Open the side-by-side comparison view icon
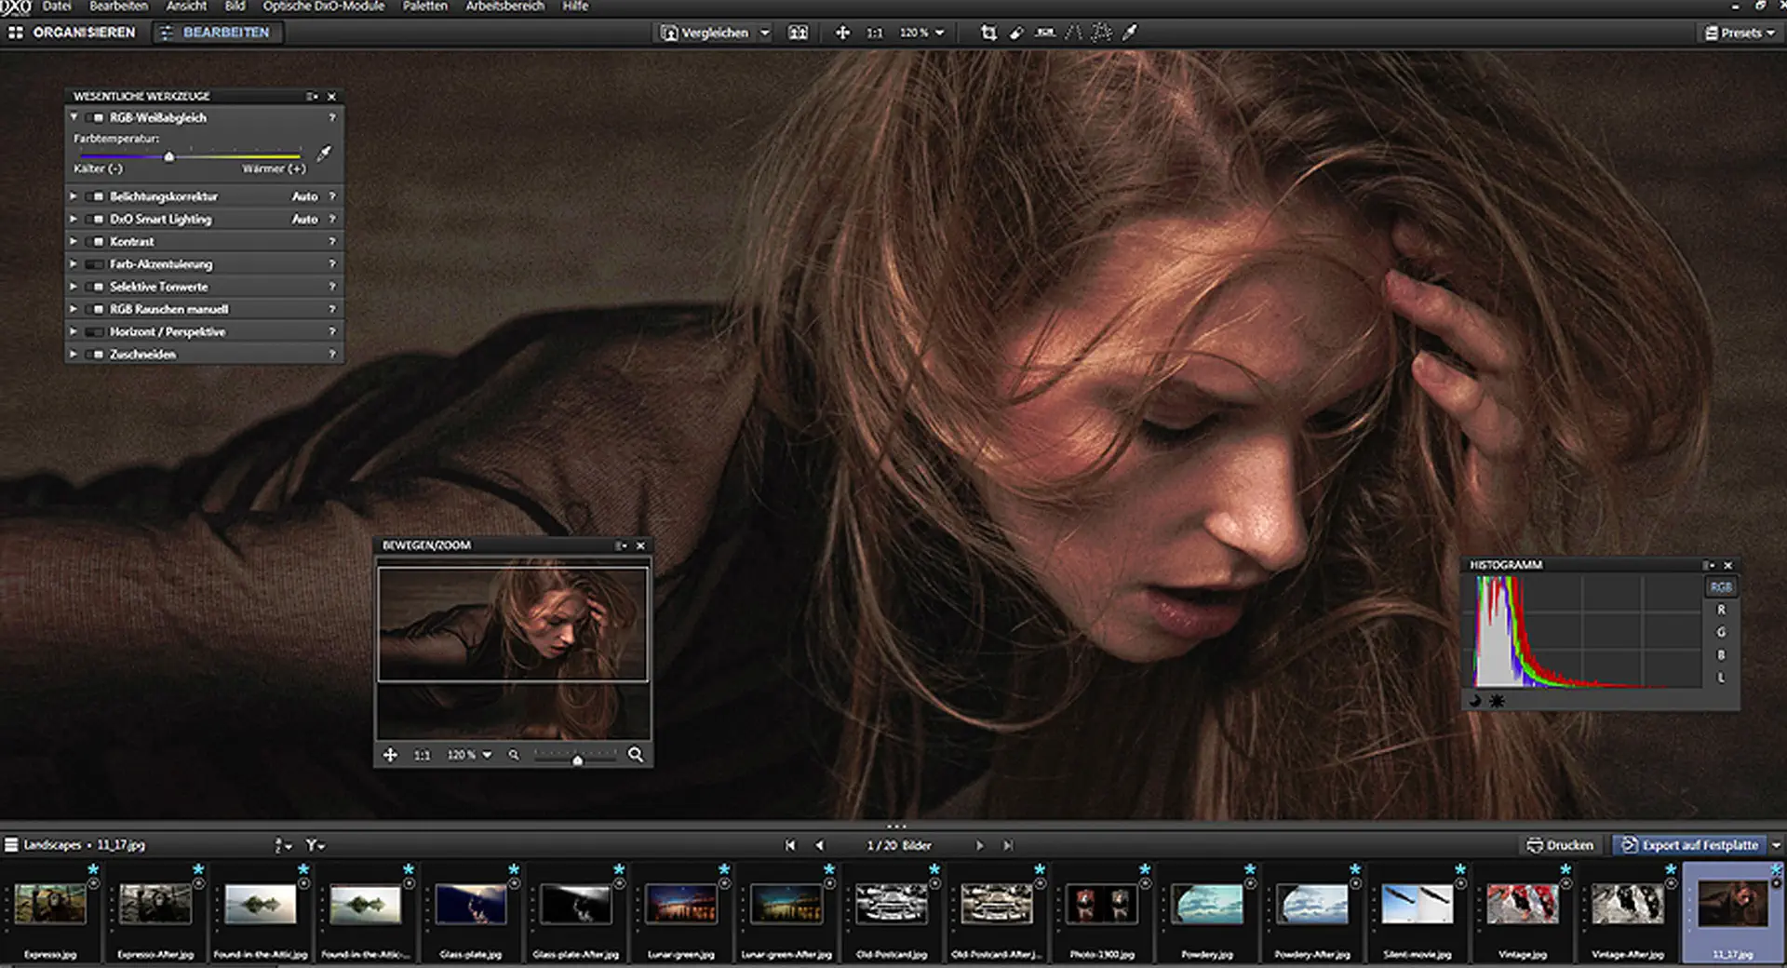This screenshot has height=968, width=1787. coord(798,33)
